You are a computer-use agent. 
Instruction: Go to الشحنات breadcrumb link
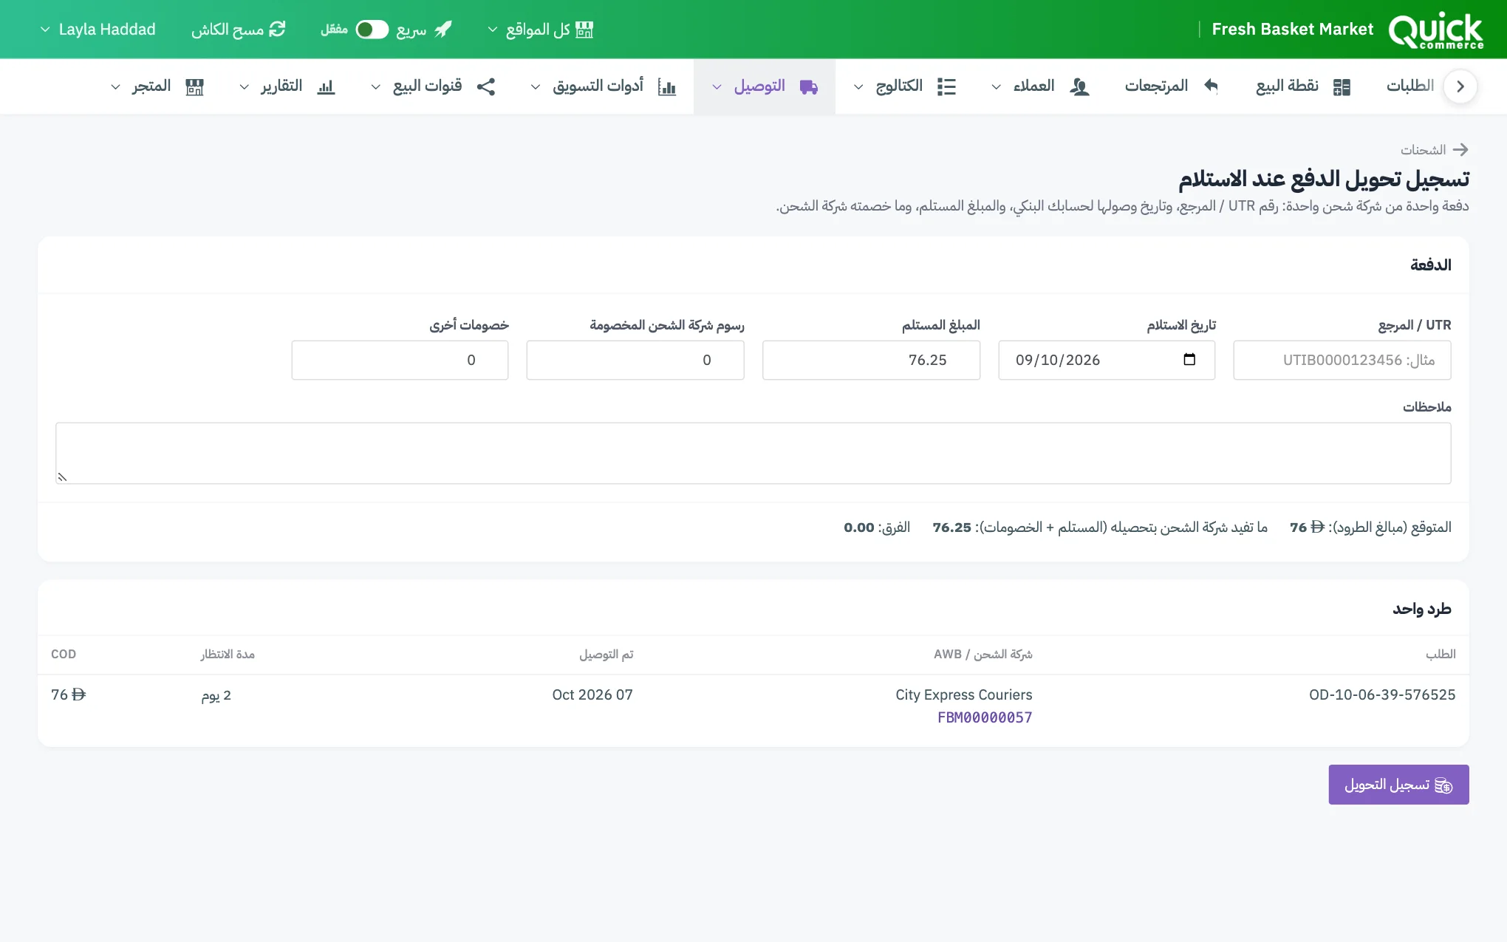(1423, 150)
